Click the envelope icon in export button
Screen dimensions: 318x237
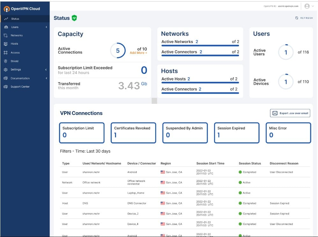tap(275, 113)
